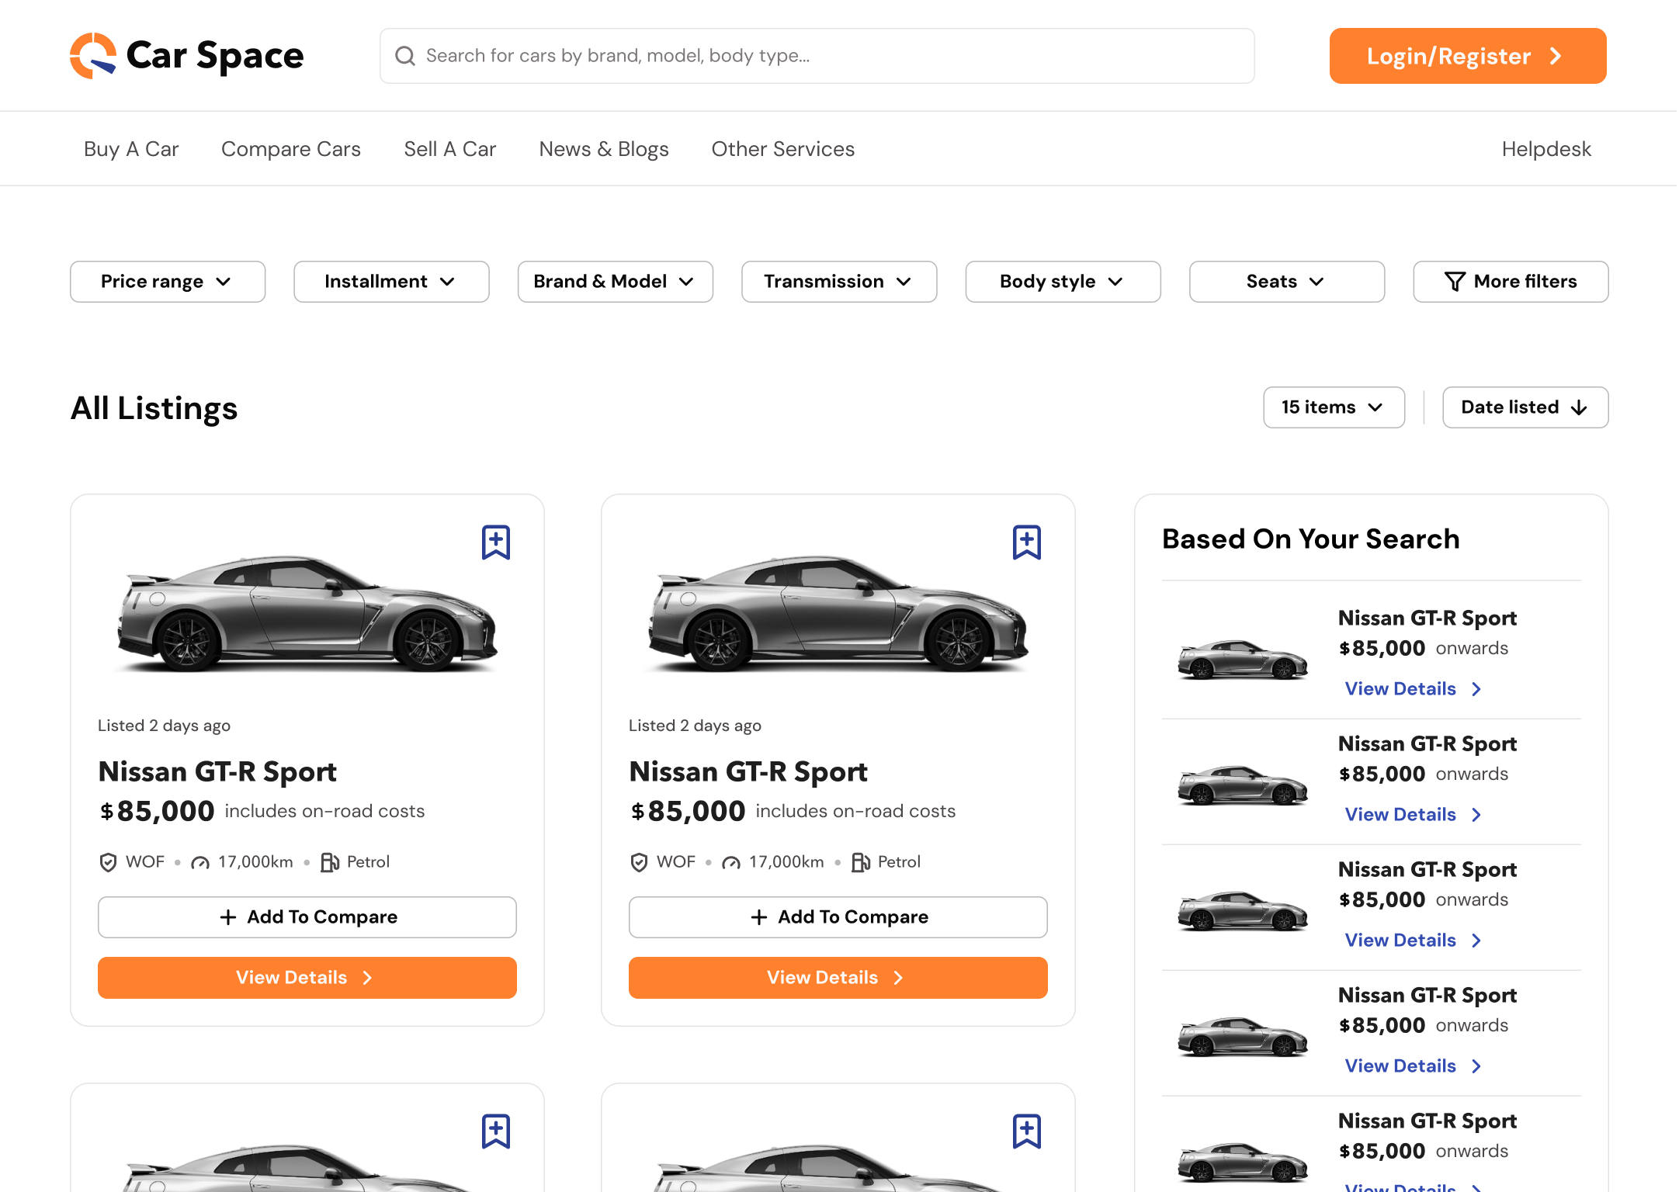Click the fuel pump icon on first listing

tap(330, 862)
